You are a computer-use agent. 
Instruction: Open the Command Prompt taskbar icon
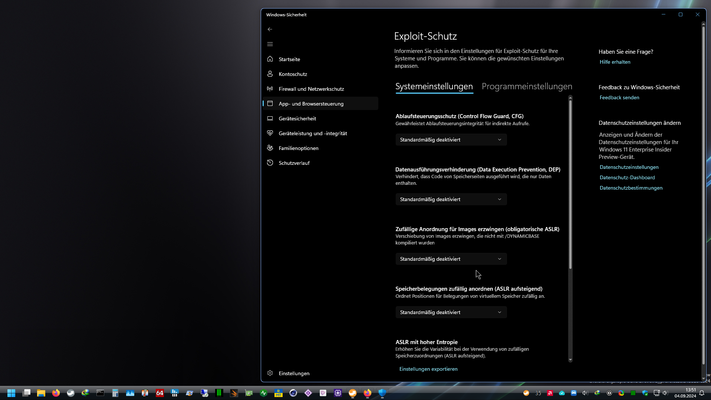101,393
